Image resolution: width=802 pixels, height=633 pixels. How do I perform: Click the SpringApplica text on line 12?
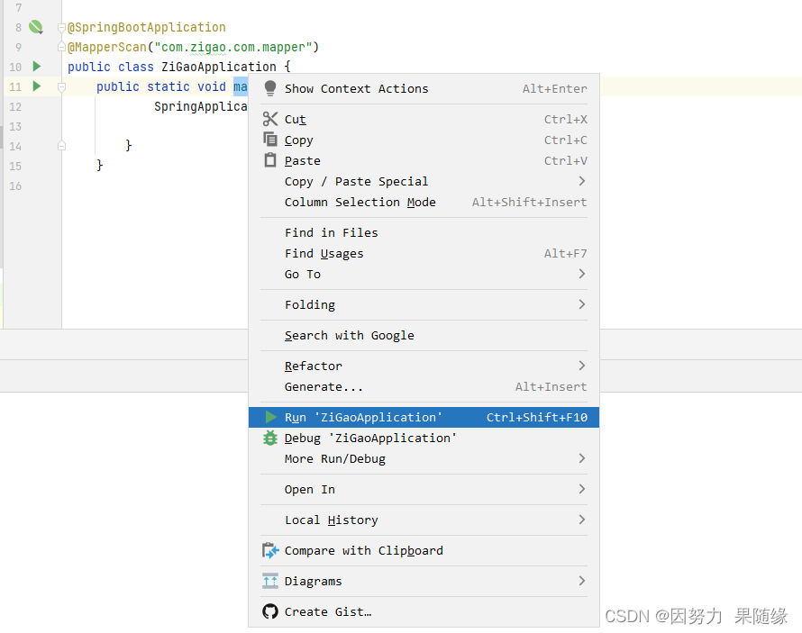click(x=201, y=107)
